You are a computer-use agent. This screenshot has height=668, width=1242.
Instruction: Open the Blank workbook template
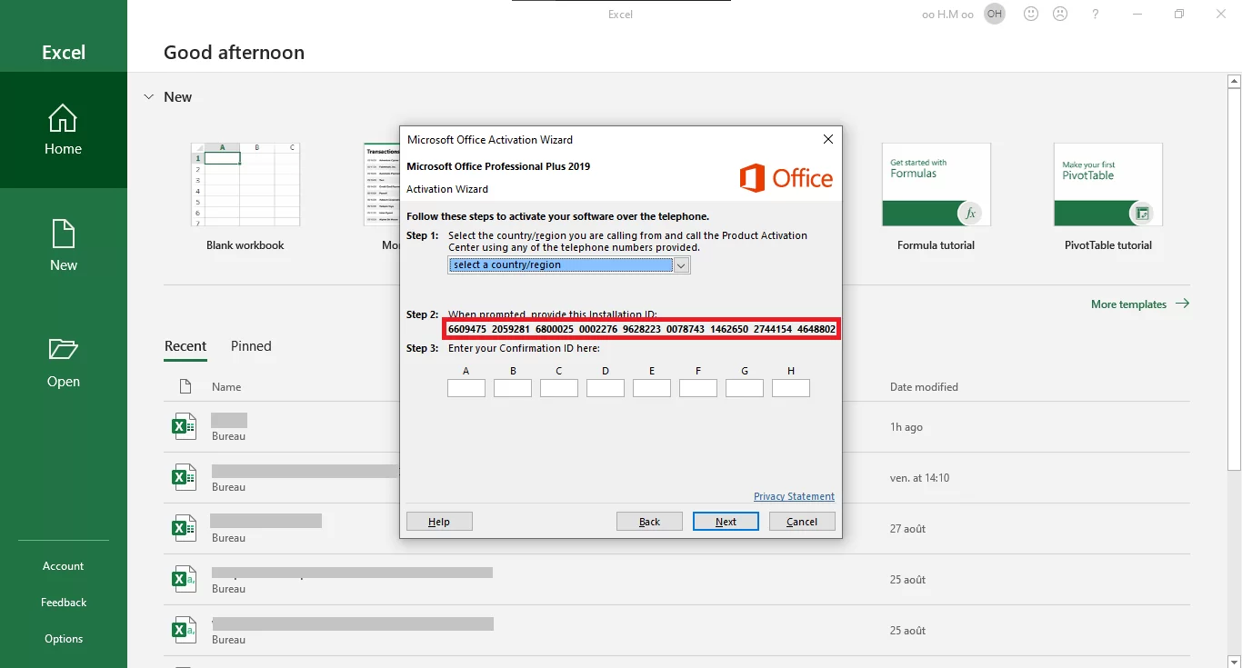245,197
